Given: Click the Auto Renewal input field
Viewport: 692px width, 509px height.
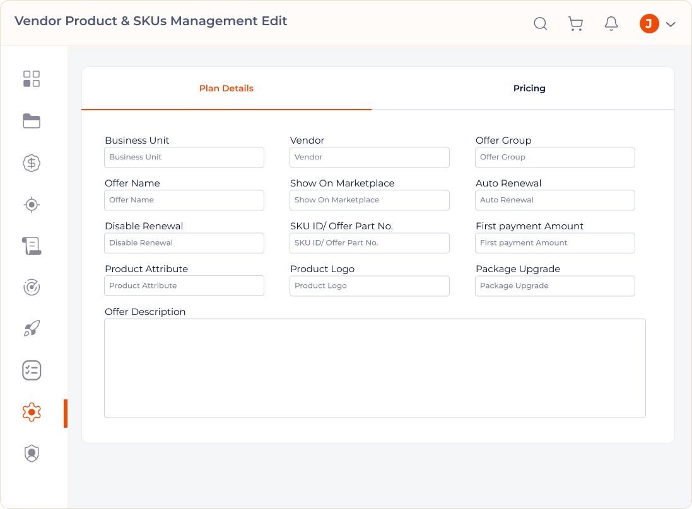Looking at the screenshot, I should [x=554, y=200].
